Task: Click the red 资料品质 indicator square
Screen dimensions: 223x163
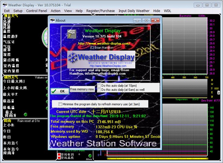Action: click(x=59, y=158)
